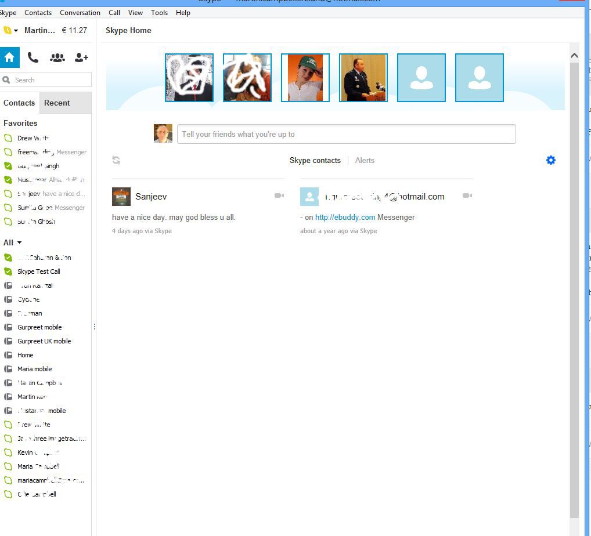Open the Contacts menu
Viewport: 591px width, 536px height.
coord(38,12)
